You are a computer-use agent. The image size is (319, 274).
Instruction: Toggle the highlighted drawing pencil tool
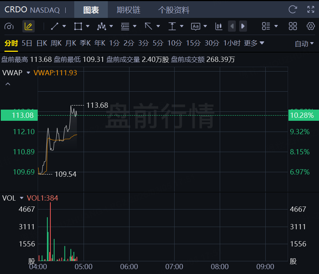point(28,26)
